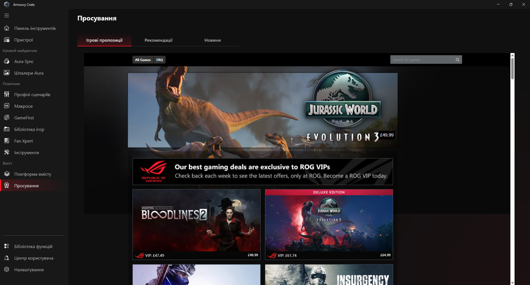Click the Aura Sync label in sidebar
Screen dimensions: 530x285
[x=24, y=61]
